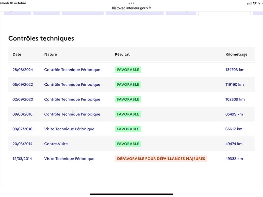Click the Kilométrage column header
The height and width of the screenshot is (197, 263).
click(236, 55)
